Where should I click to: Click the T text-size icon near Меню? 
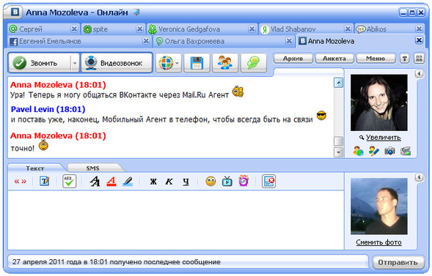click(x=404, y=59)
